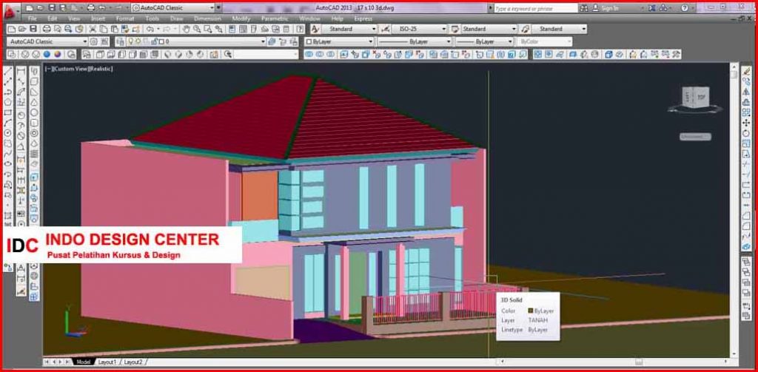Viewport: 758px width, 372px height.
Task: Click the Text Style icon beside the Standard dropdown
Action: [x=315, y=29]
